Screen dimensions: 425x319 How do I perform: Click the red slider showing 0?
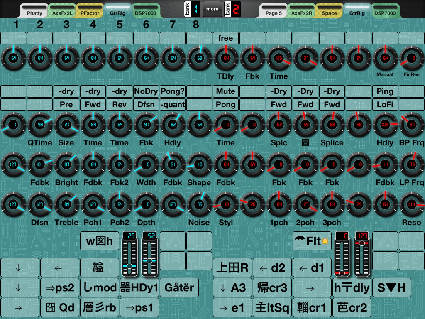click(342, 254)
